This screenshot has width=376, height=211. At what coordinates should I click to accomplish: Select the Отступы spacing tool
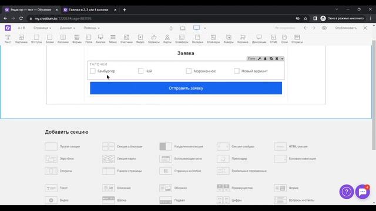pos(36,39)
